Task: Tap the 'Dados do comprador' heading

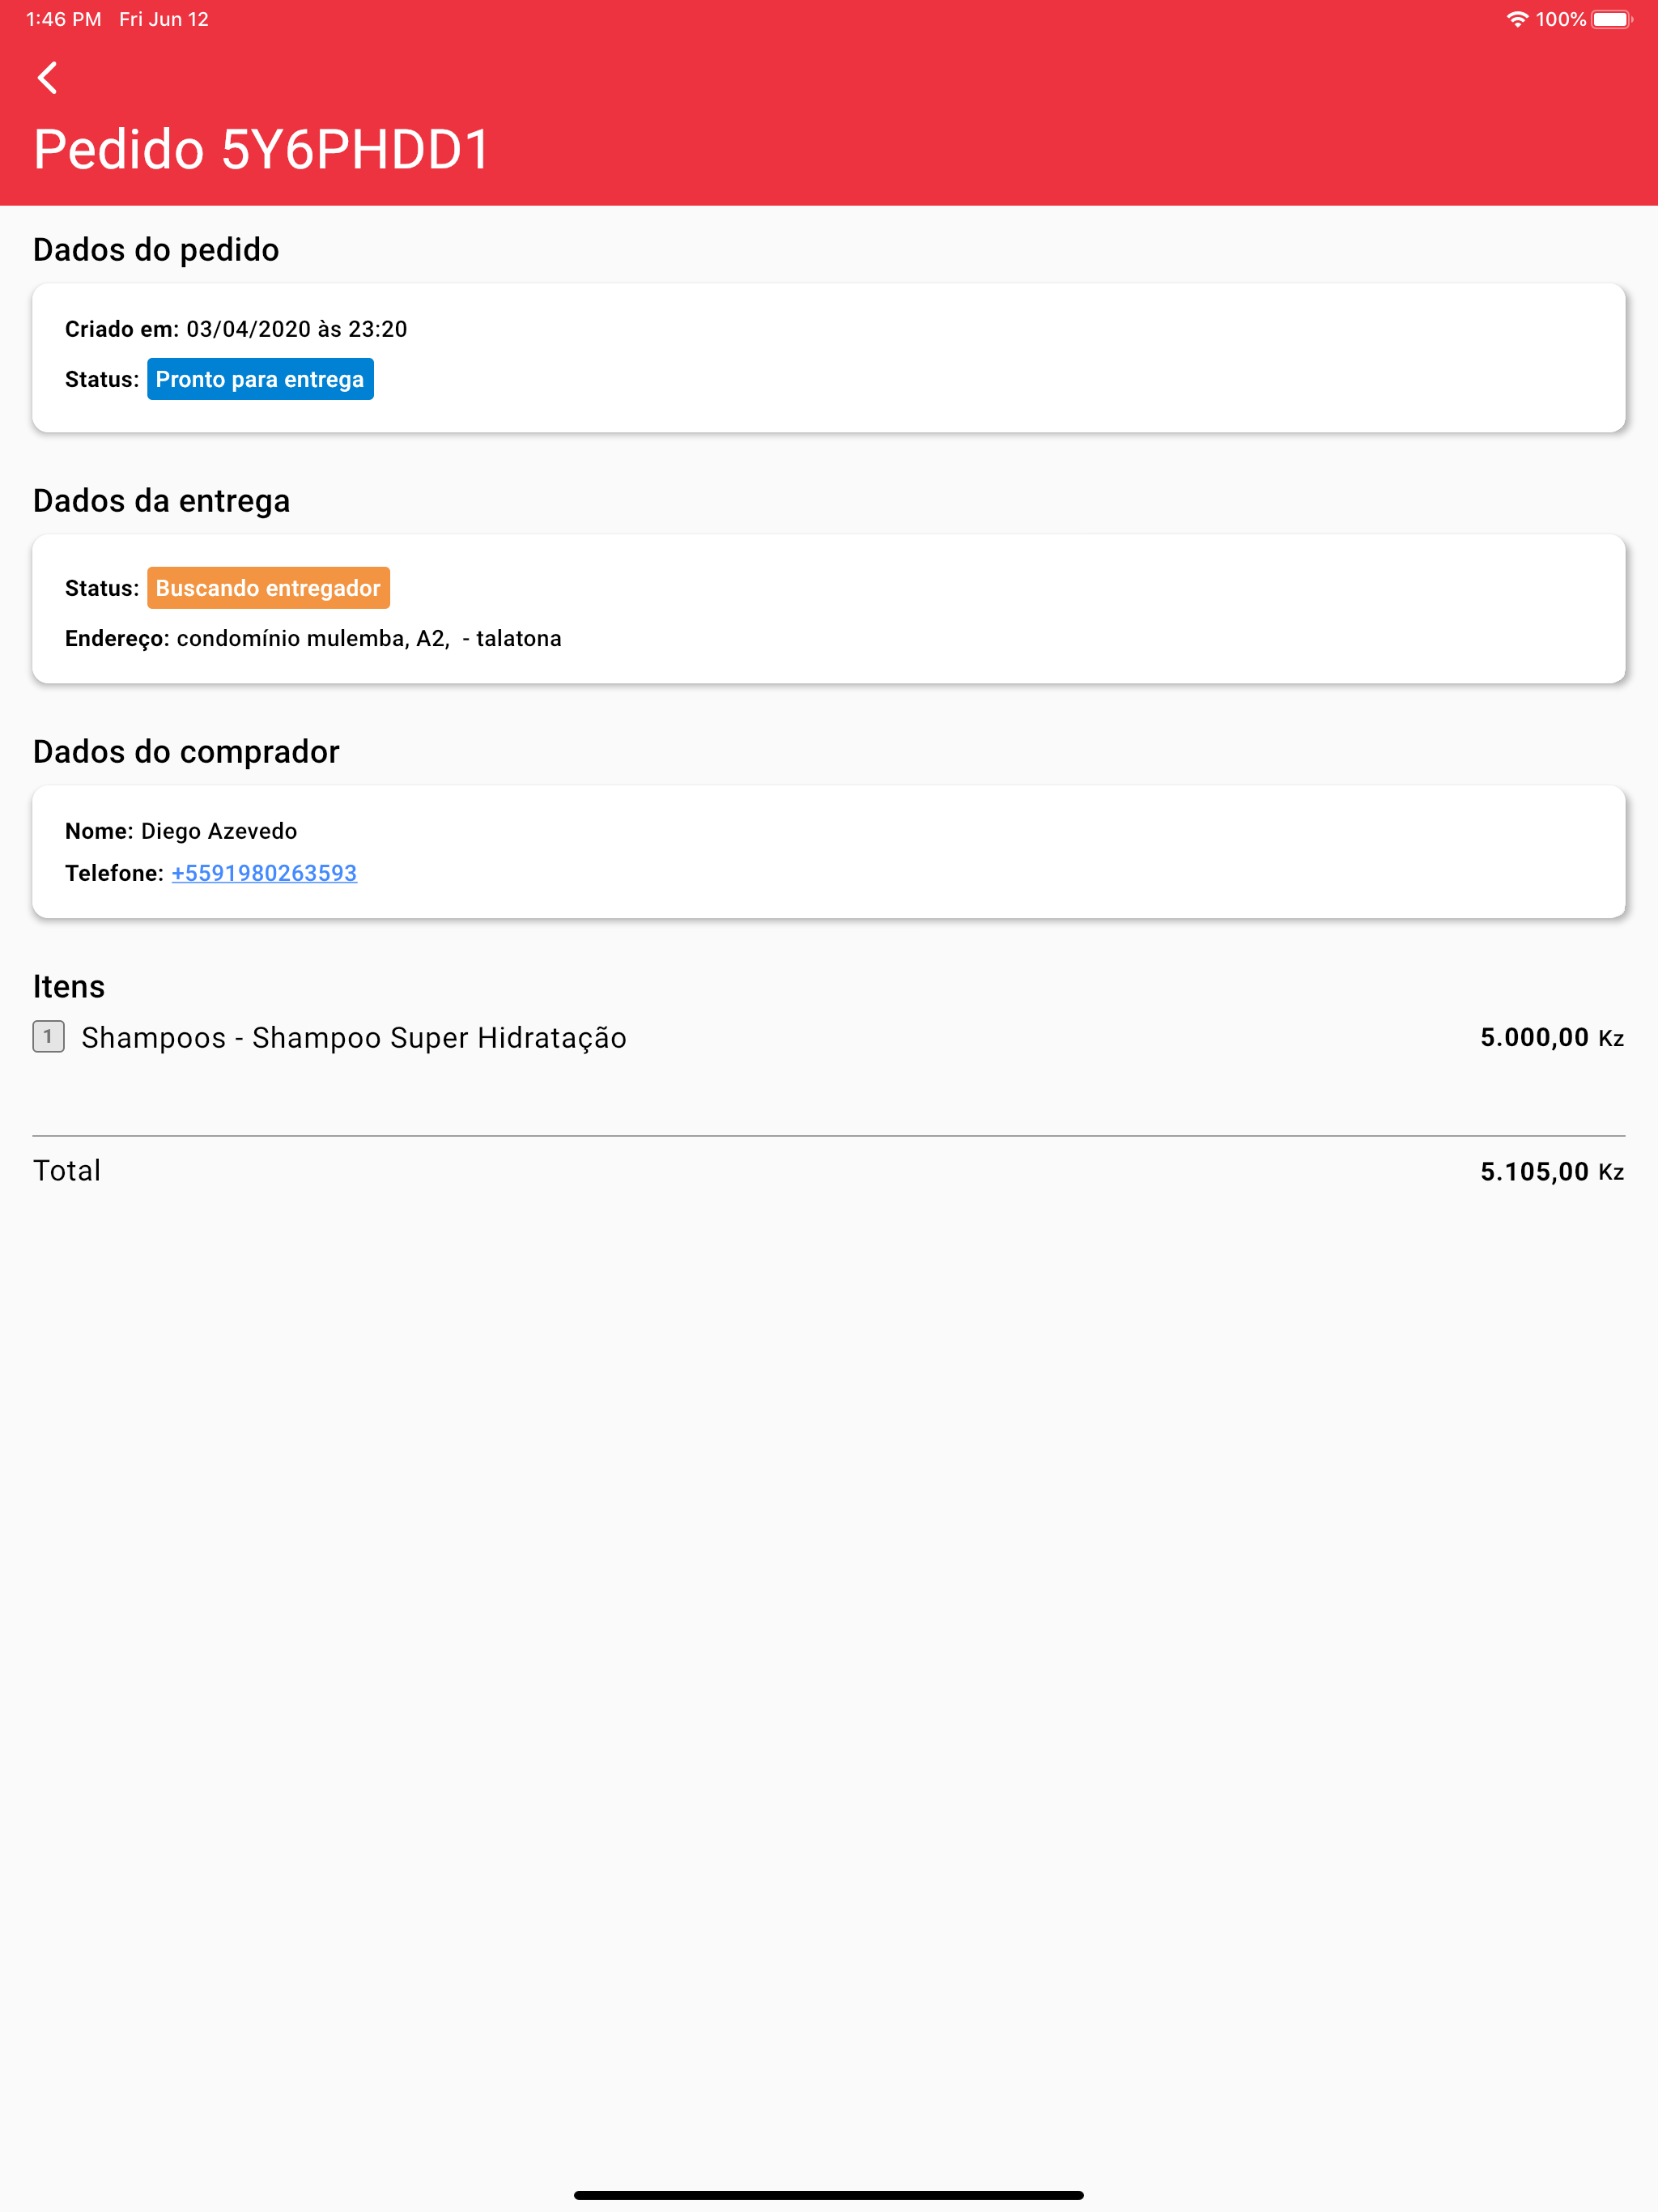Action: (186, 751)
